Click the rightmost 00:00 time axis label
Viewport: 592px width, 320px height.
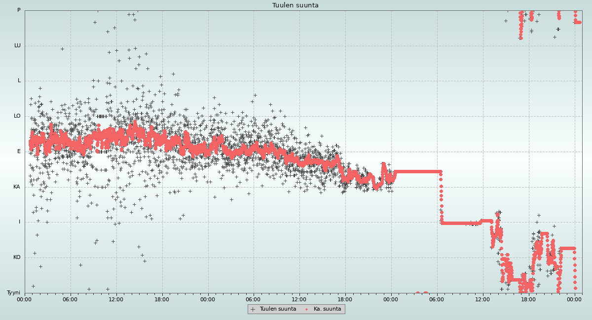point(574,299)
